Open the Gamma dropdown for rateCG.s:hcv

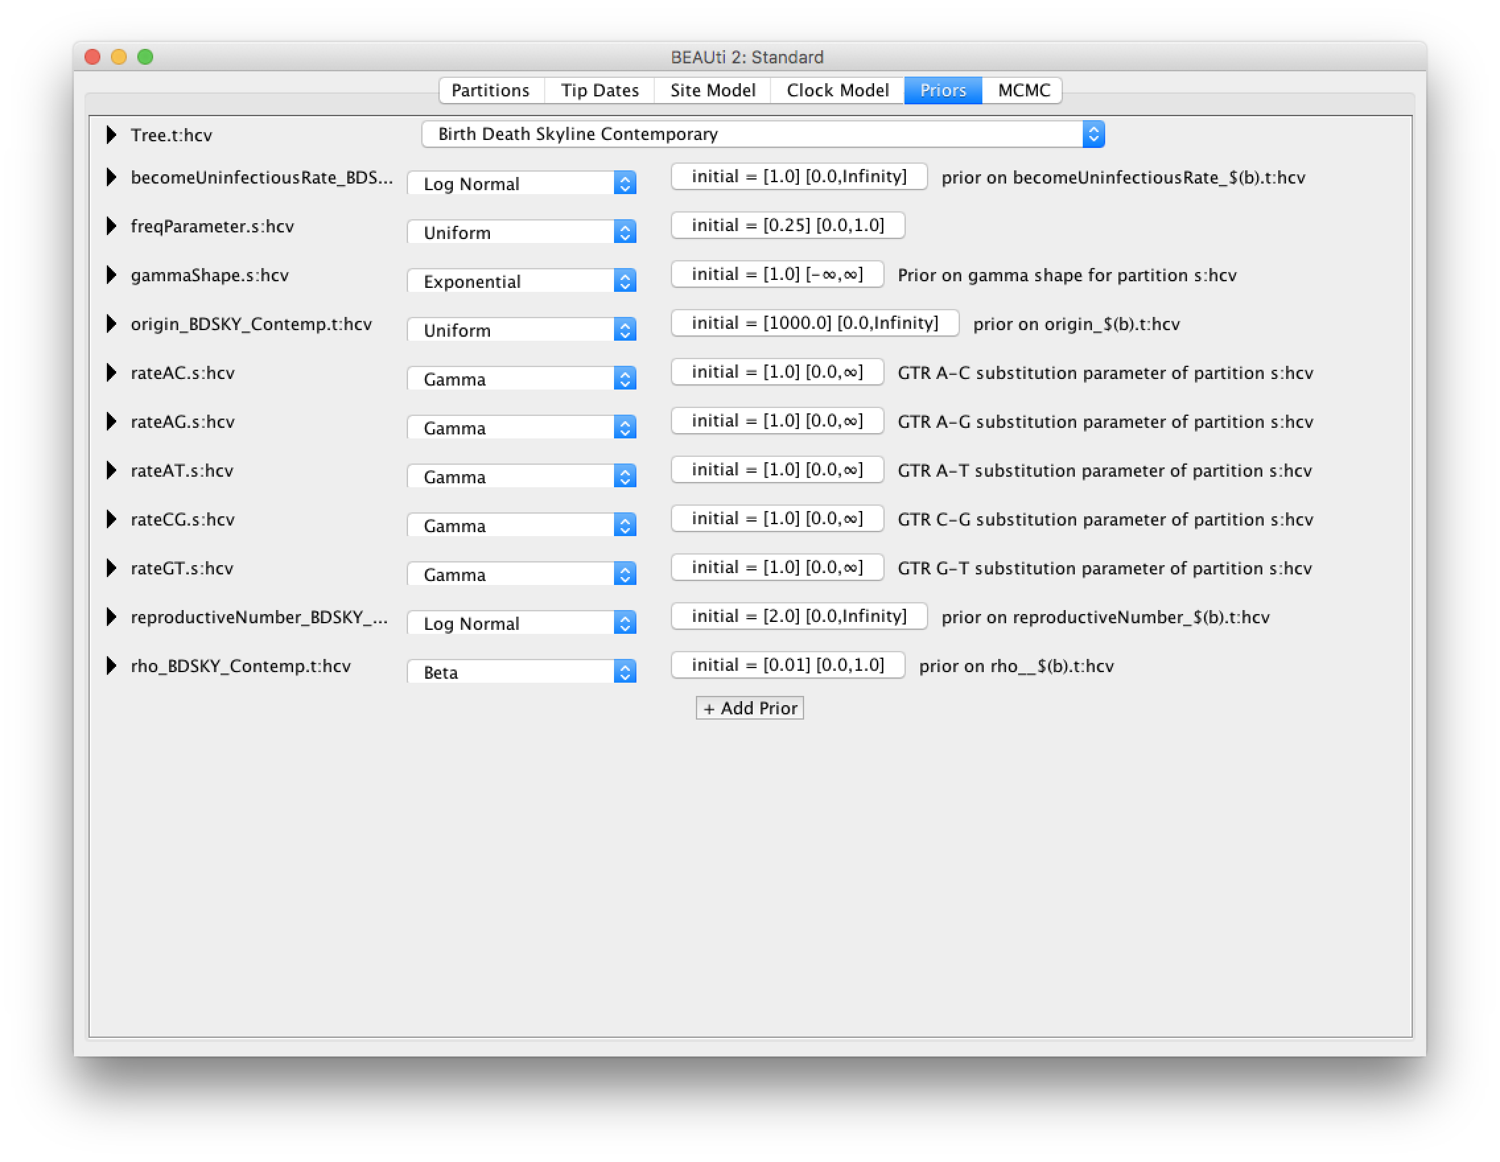click(522, 526)
